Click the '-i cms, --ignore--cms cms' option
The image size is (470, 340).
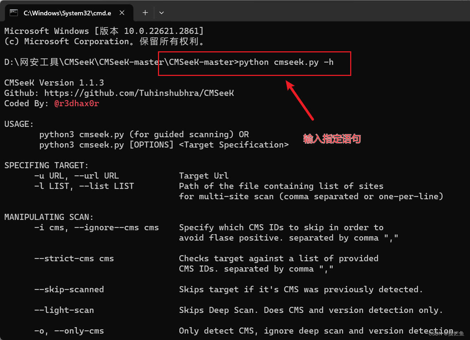pos(97,227)
